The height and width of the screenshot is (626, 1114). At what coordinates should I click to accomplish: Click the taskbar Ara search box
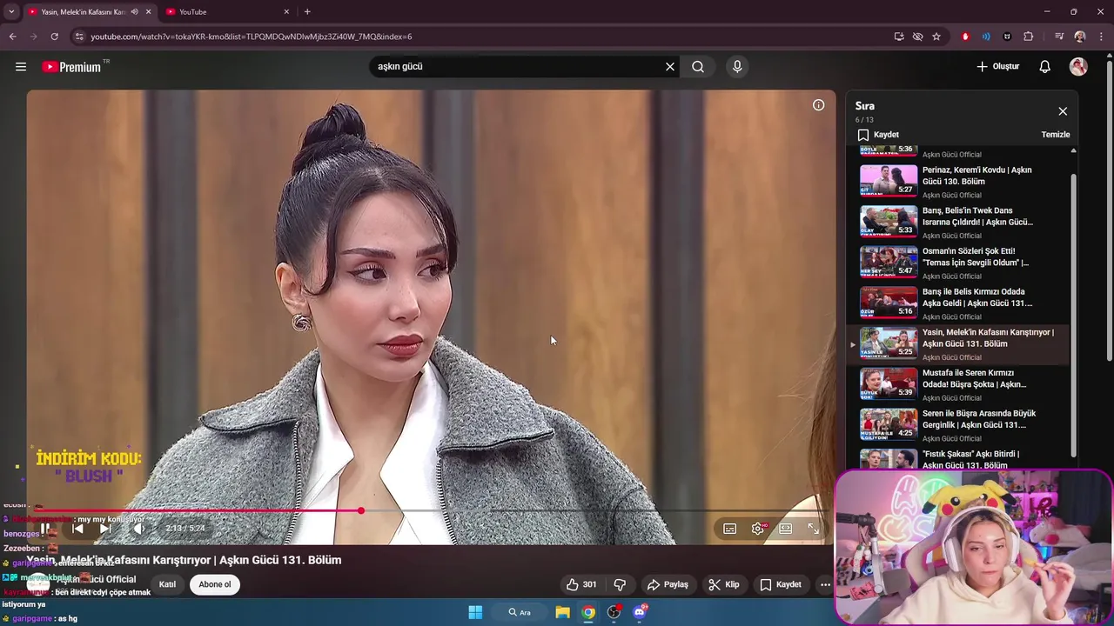point(520,612)
